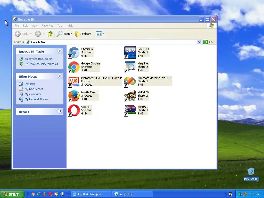Toggle the Folders pane
Image resolution: width=264 pixels, height=198 pixels.
pyautogui.click(x=83, y=34)
